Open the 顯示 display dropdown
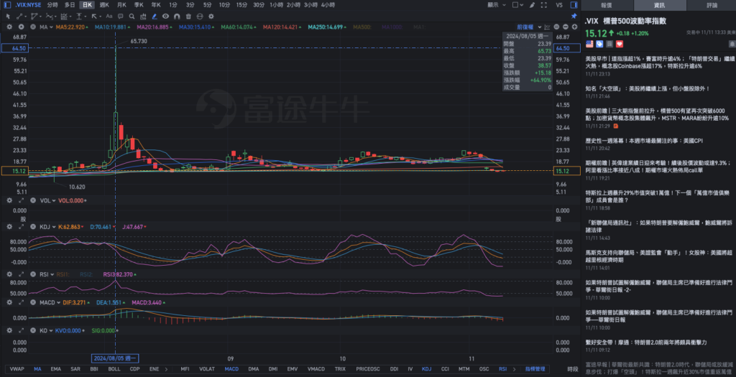This screenshot has height=377, width=736. point(497,5)
